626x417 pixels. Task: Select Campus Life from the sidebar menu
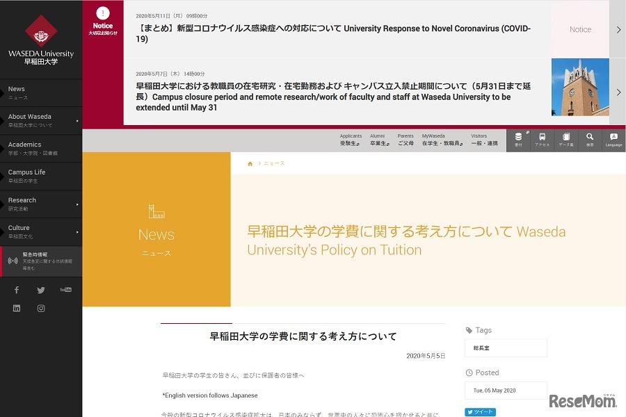(x=27, y=175)
